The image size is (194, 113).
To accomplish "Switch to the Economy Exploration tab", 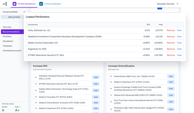I will (x=50, y=4).
